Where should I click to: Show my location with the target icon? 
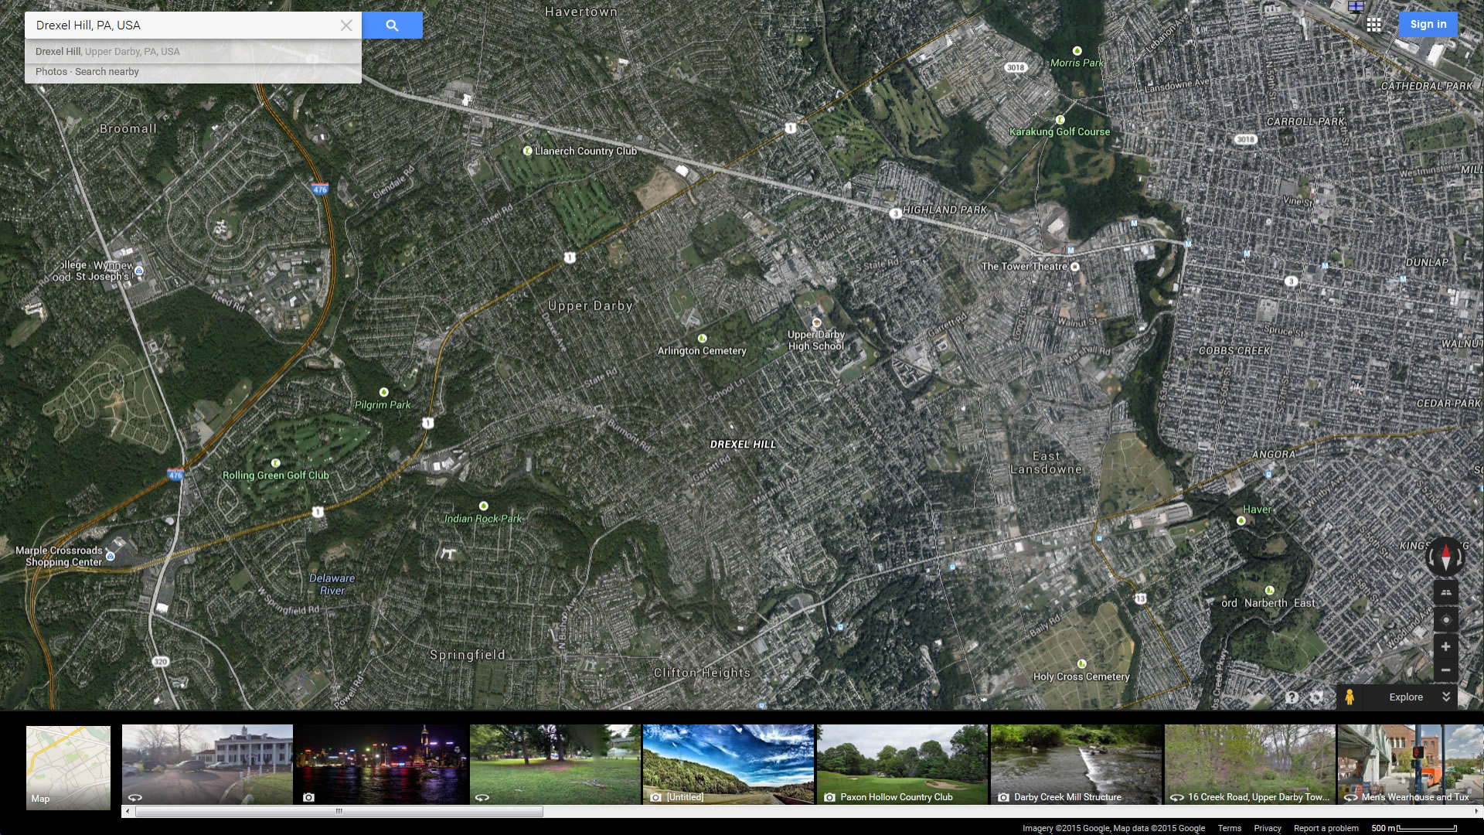(1445, 620)
